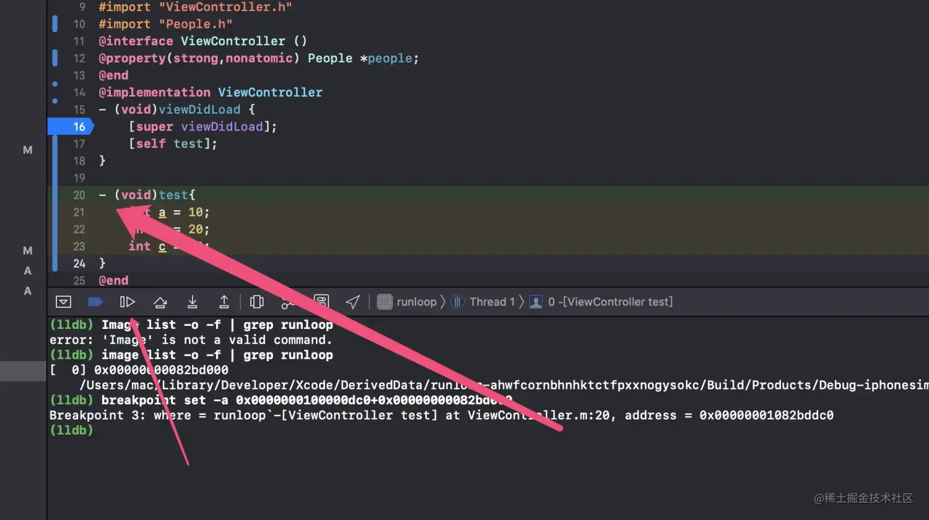Open the runloop process jump bar item

407,302
